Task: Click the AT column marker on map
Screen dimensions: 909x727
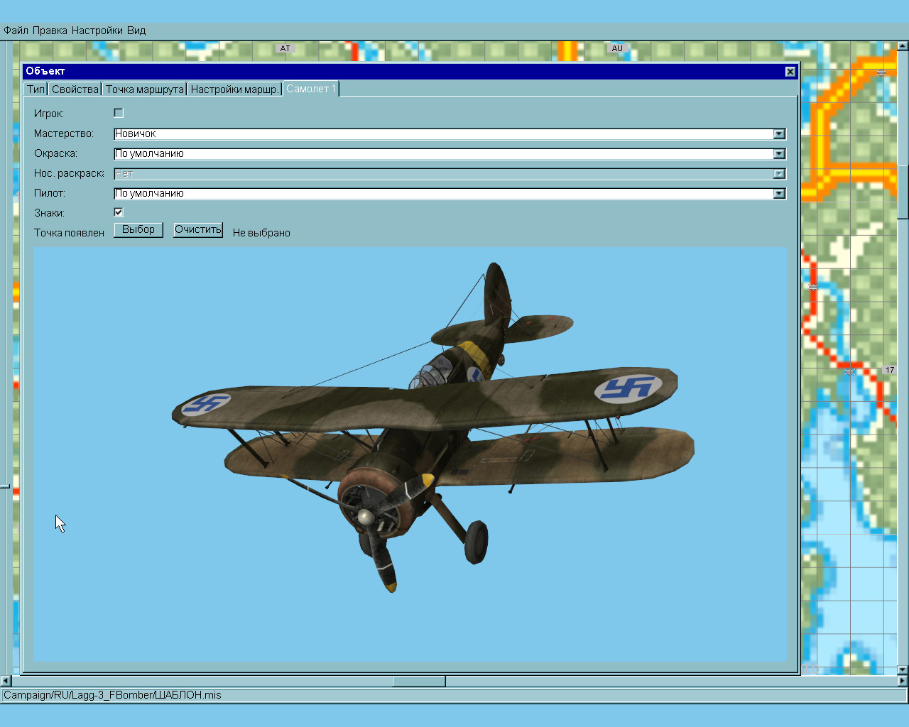Action: (285, 48)
